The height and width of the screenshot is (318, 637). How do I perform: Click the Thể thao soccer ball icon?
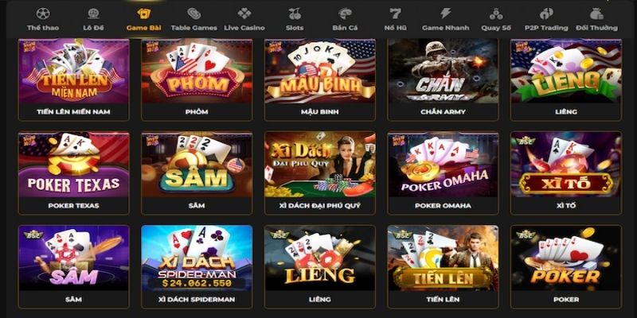coord(43,14)
